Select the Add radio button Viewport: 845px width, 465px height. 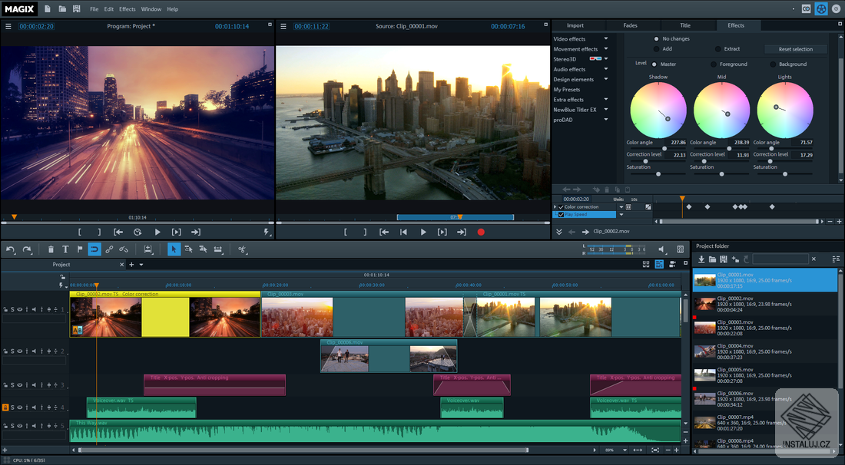[x=656, y=49]
